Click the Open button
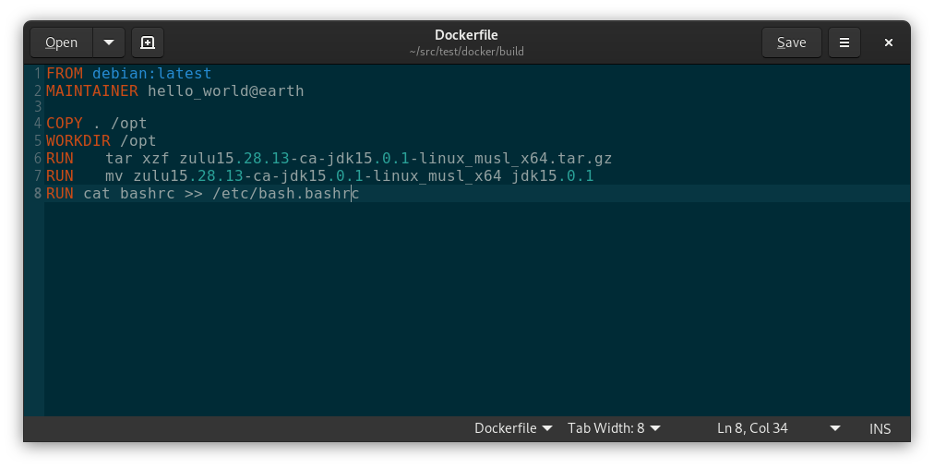 tap(61, 42)
